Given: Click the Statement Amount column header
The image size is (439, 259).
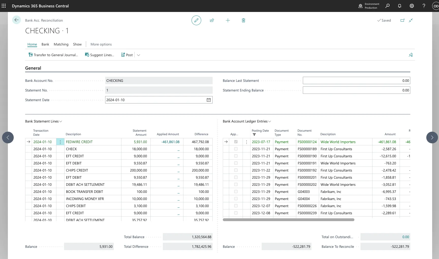Looking at the screenshot, I should [139, 133].
